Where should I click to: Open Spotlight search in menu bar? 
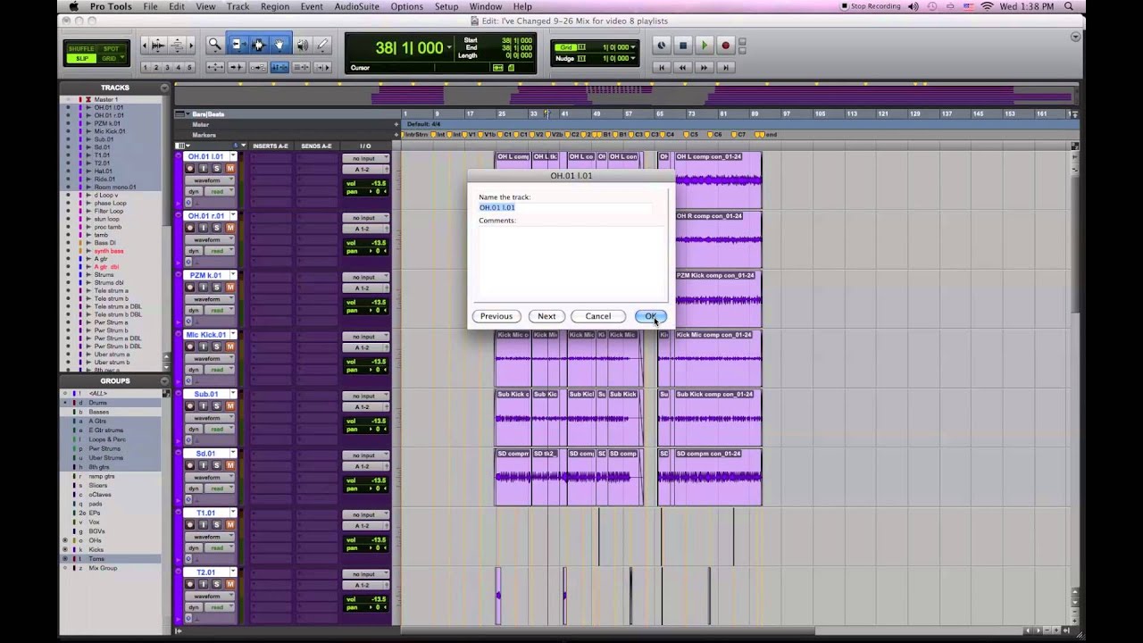coord(1069,6)
